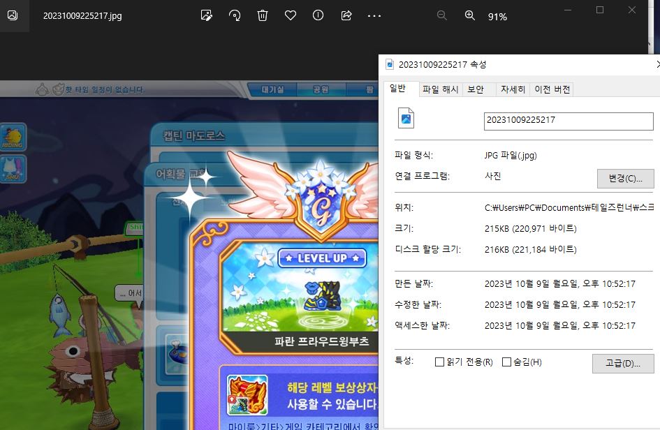
Task: Click the 사진 associated program text
Action: pyautogui.click(x=493, y=176)
